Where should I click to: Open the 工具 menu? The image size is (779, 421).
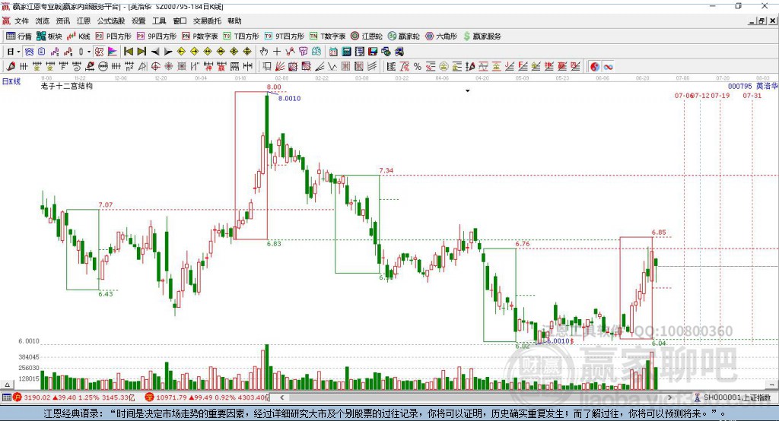(159, 21)
